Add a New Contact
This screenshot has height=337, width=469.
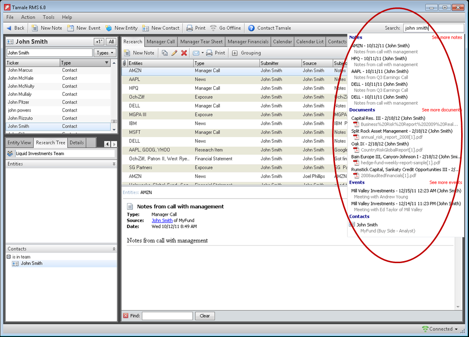click(x=161, y=28)
